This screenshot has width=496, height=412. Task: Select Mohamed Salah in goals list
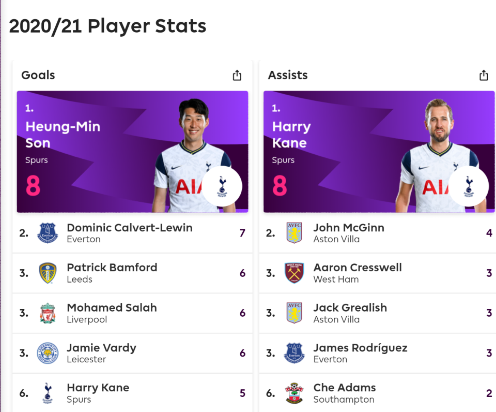(112, 308)
